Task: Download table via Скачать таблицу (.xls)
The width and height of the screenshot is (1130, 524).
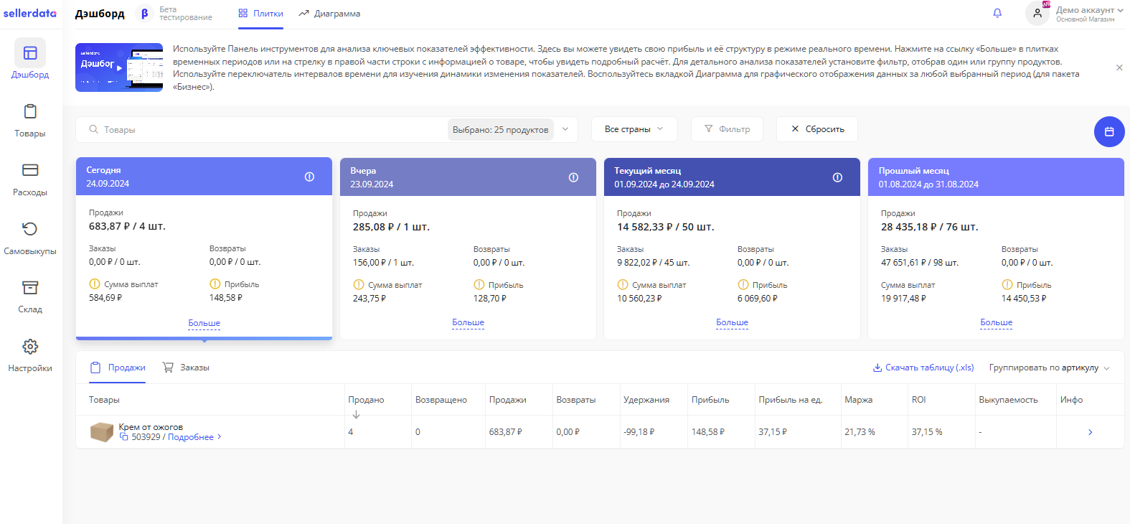Action: (923, 368)
